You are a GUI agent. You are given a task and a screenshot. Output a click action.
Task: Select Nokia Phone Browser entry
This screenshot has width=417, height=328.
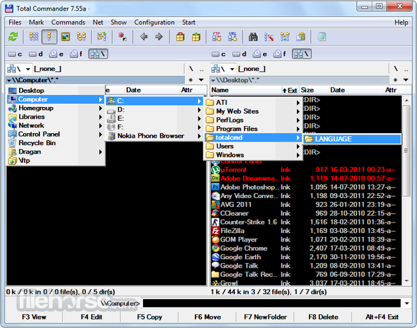[154, 136]
